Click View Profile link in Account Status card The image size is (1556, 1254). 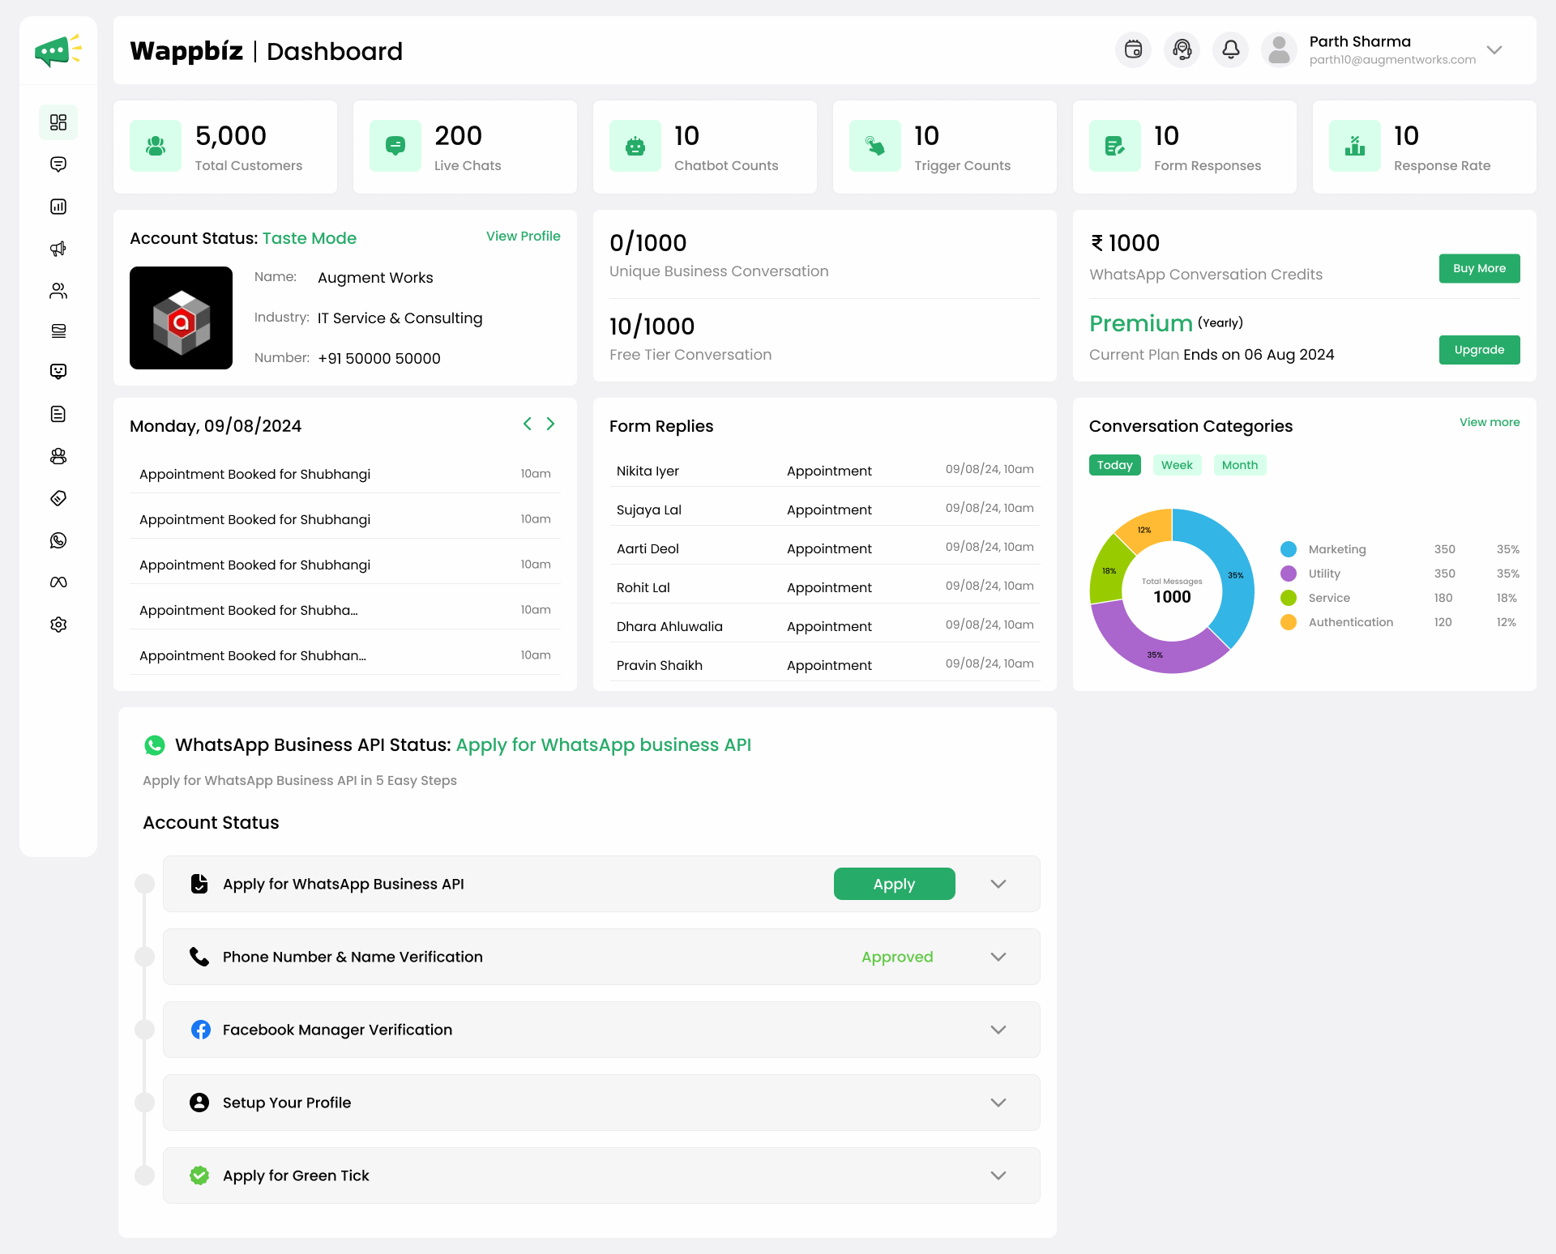[x=523, y=236]
